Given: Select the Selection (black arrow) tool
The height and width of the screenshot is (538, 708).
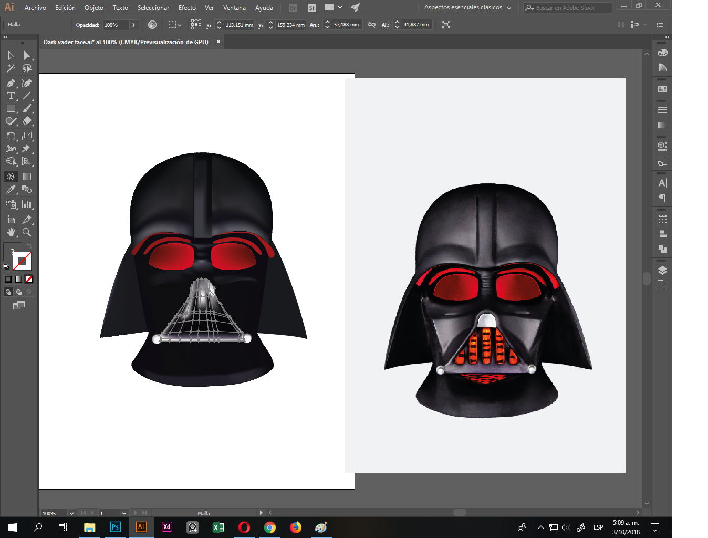Looking at the screenshot, I should [x=11, y=56].
